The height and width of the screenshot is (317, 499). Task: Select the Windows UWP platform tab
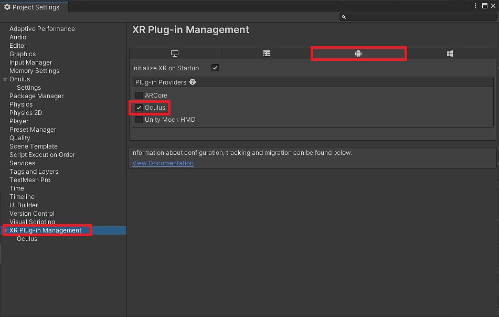click(450, 54)
